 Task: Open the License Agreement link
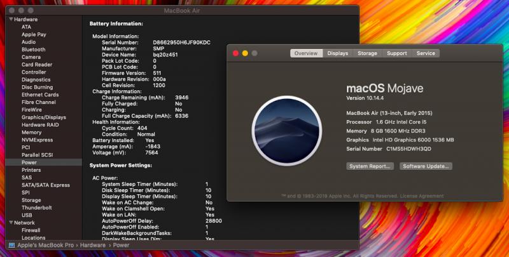pyautogui.click(x=422, y=196)
